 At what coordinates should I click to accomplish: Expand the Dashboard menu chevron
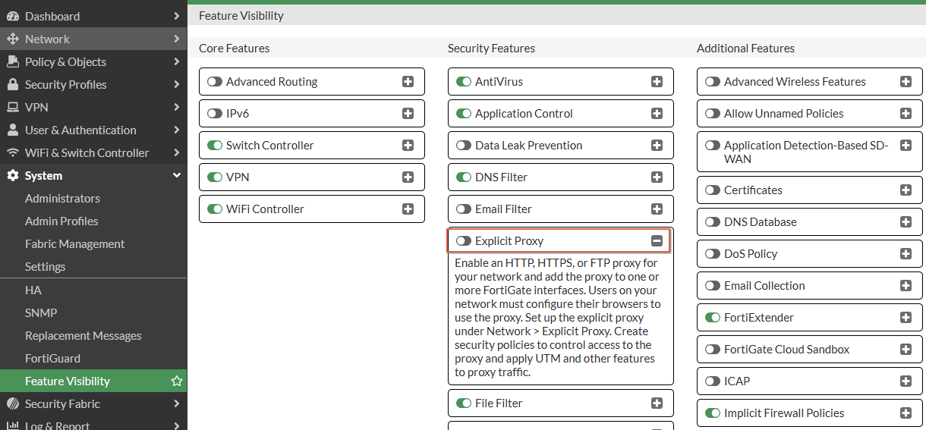pyautogui.click(x=176, y=16)
